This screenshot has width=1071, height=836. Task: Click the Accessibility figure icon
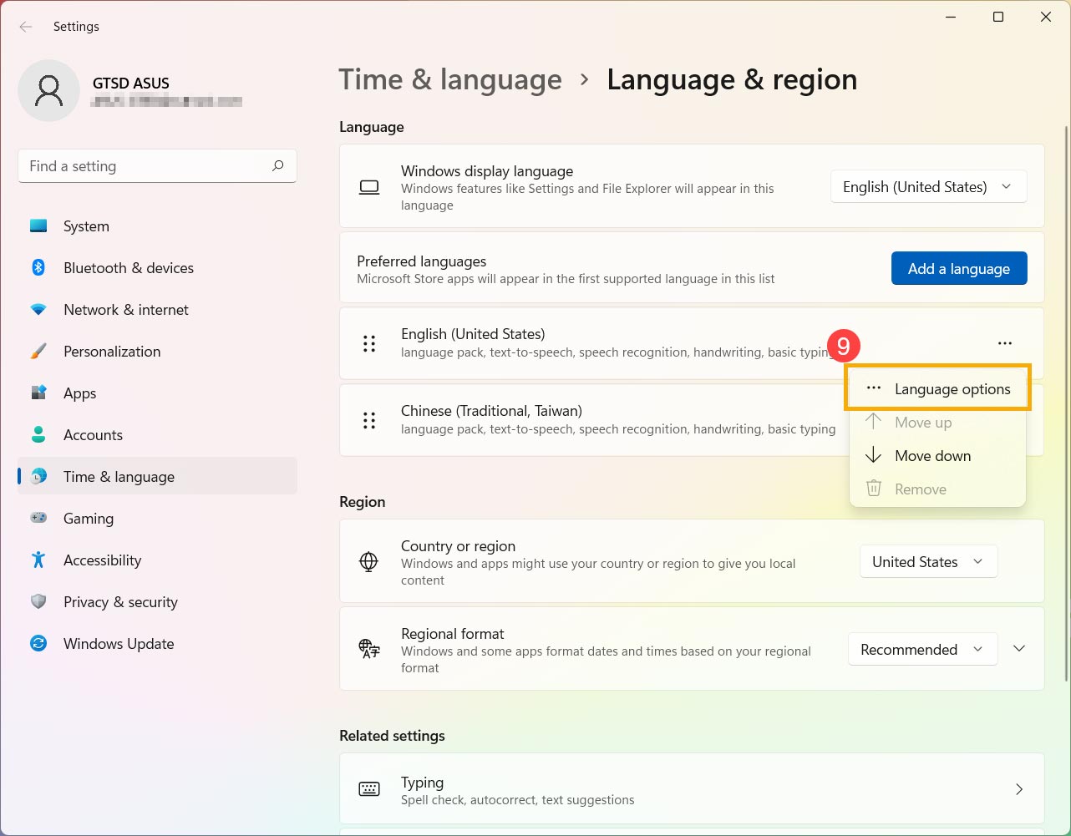tap(38, 560)
